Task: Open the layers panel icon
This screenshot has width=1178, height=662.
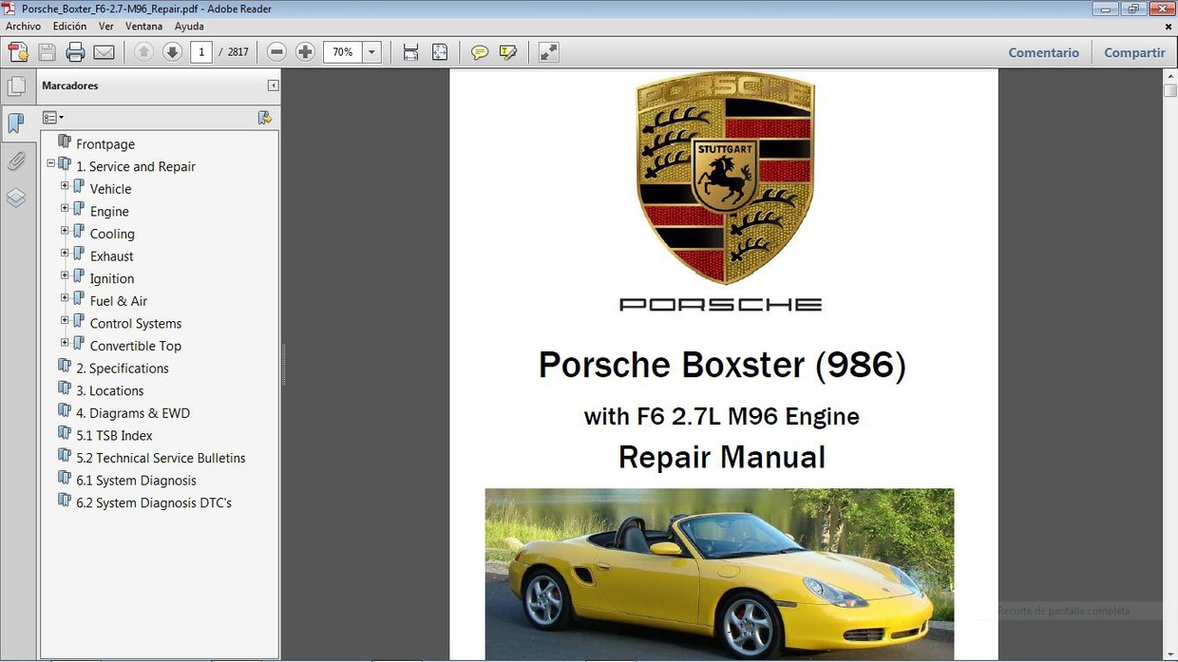Action: coord(16,198)
